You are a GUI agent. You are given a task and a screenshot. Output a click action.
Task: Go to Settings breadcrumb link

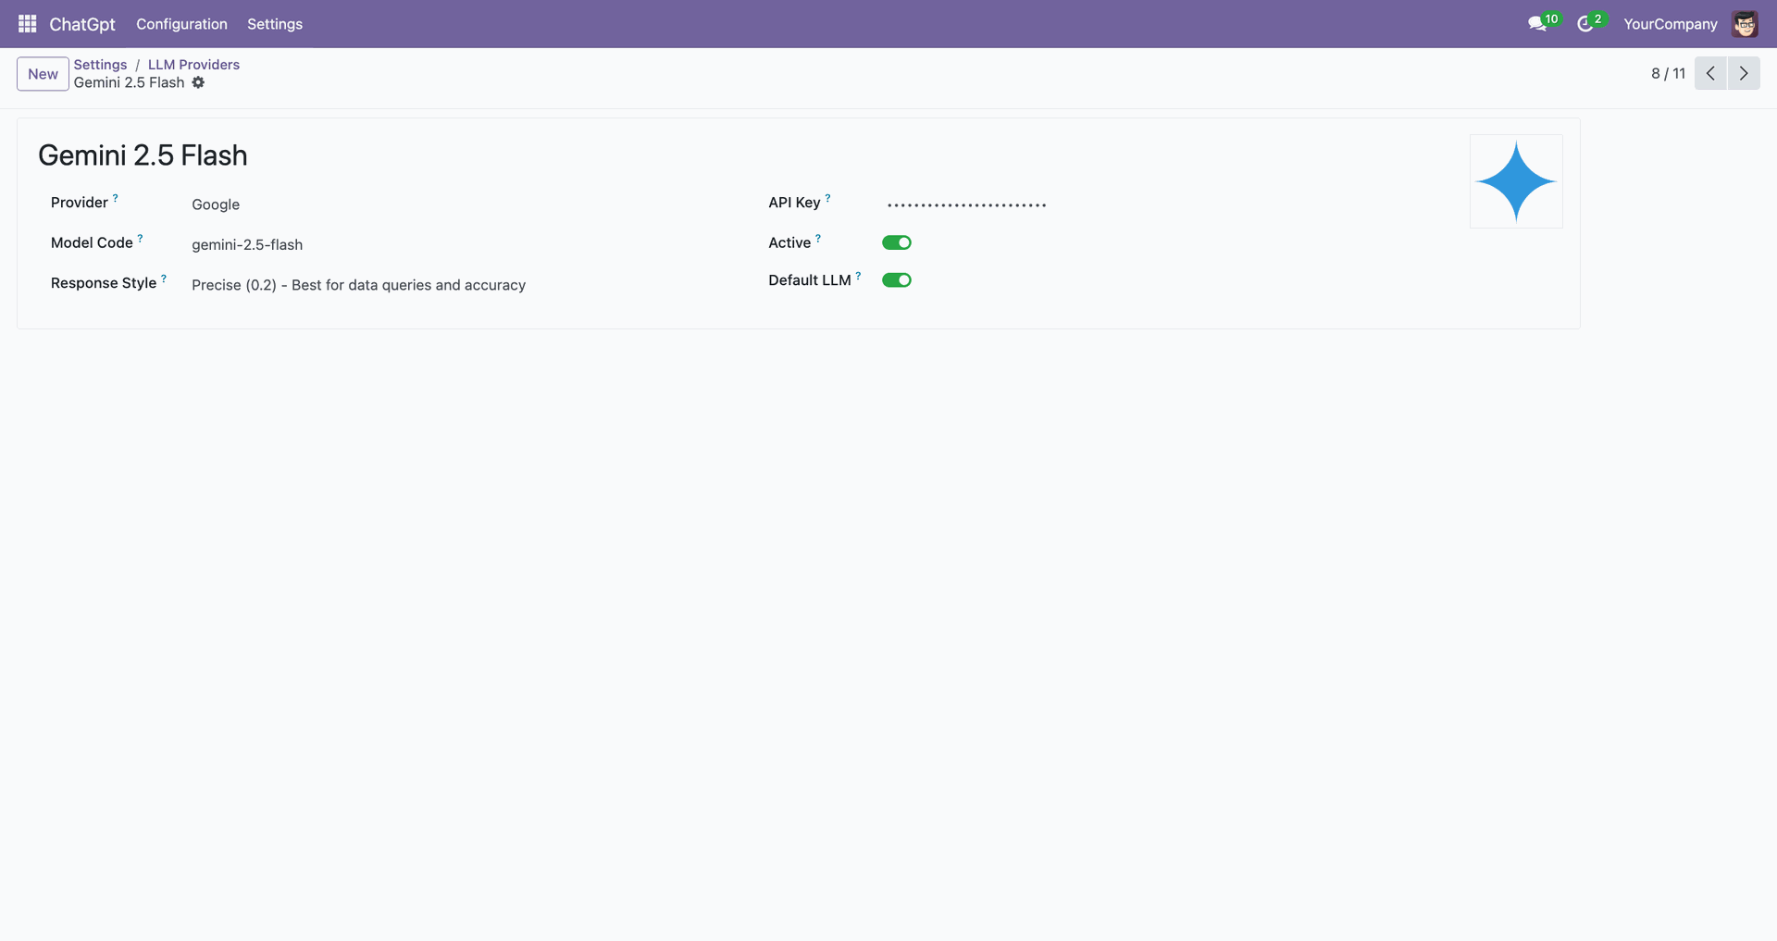(100, 65)
